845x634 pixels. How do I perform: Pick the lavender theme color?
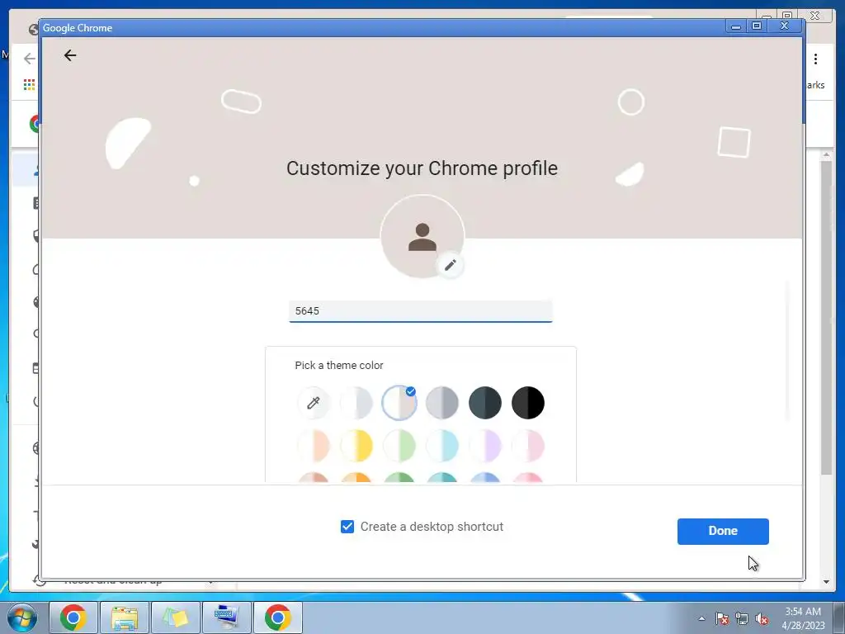[485, 446]
